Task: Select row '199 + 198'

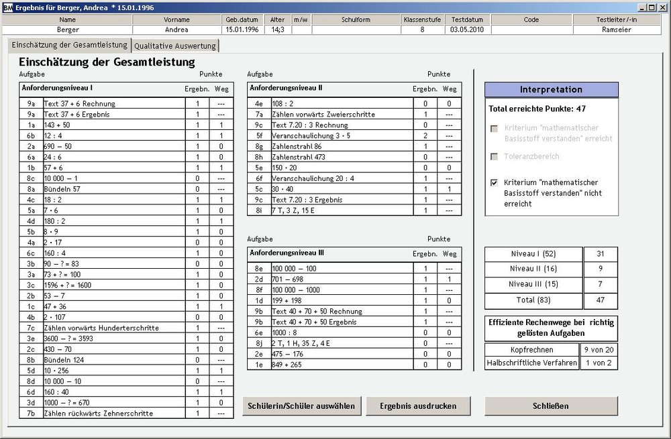Action: (354, 300)
